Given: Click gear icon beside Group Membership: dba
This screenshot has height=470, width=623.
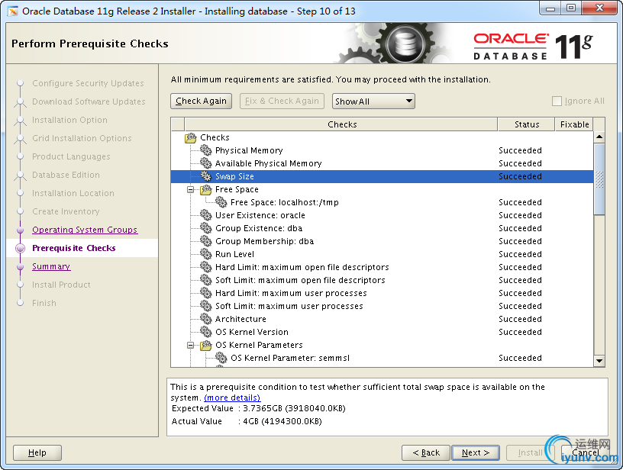Looking at the screenshot, I should pyautogui.click(x=206, y=241).
